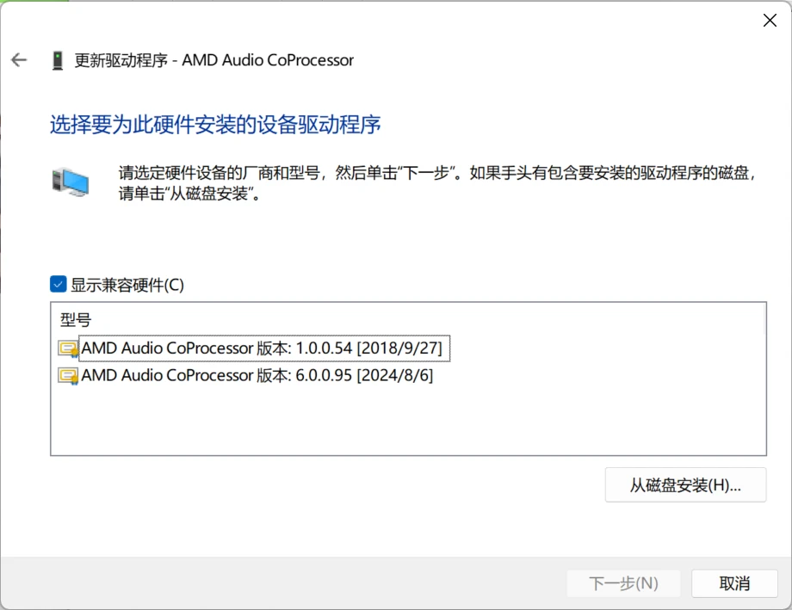Click the instruction paragraph text
The width and height of the screenshot is (792, 610).
[x=437, y=182]
